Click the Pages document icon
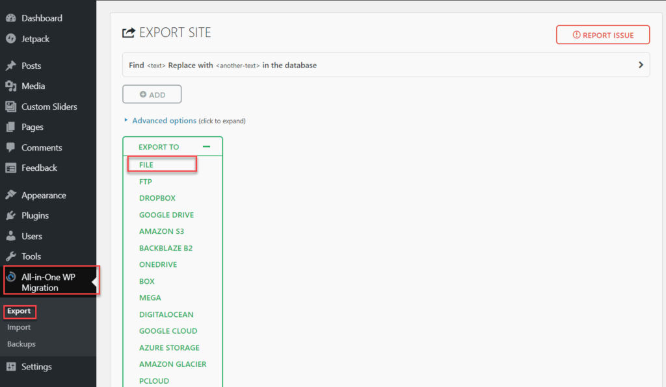 [x=11, y=127]
